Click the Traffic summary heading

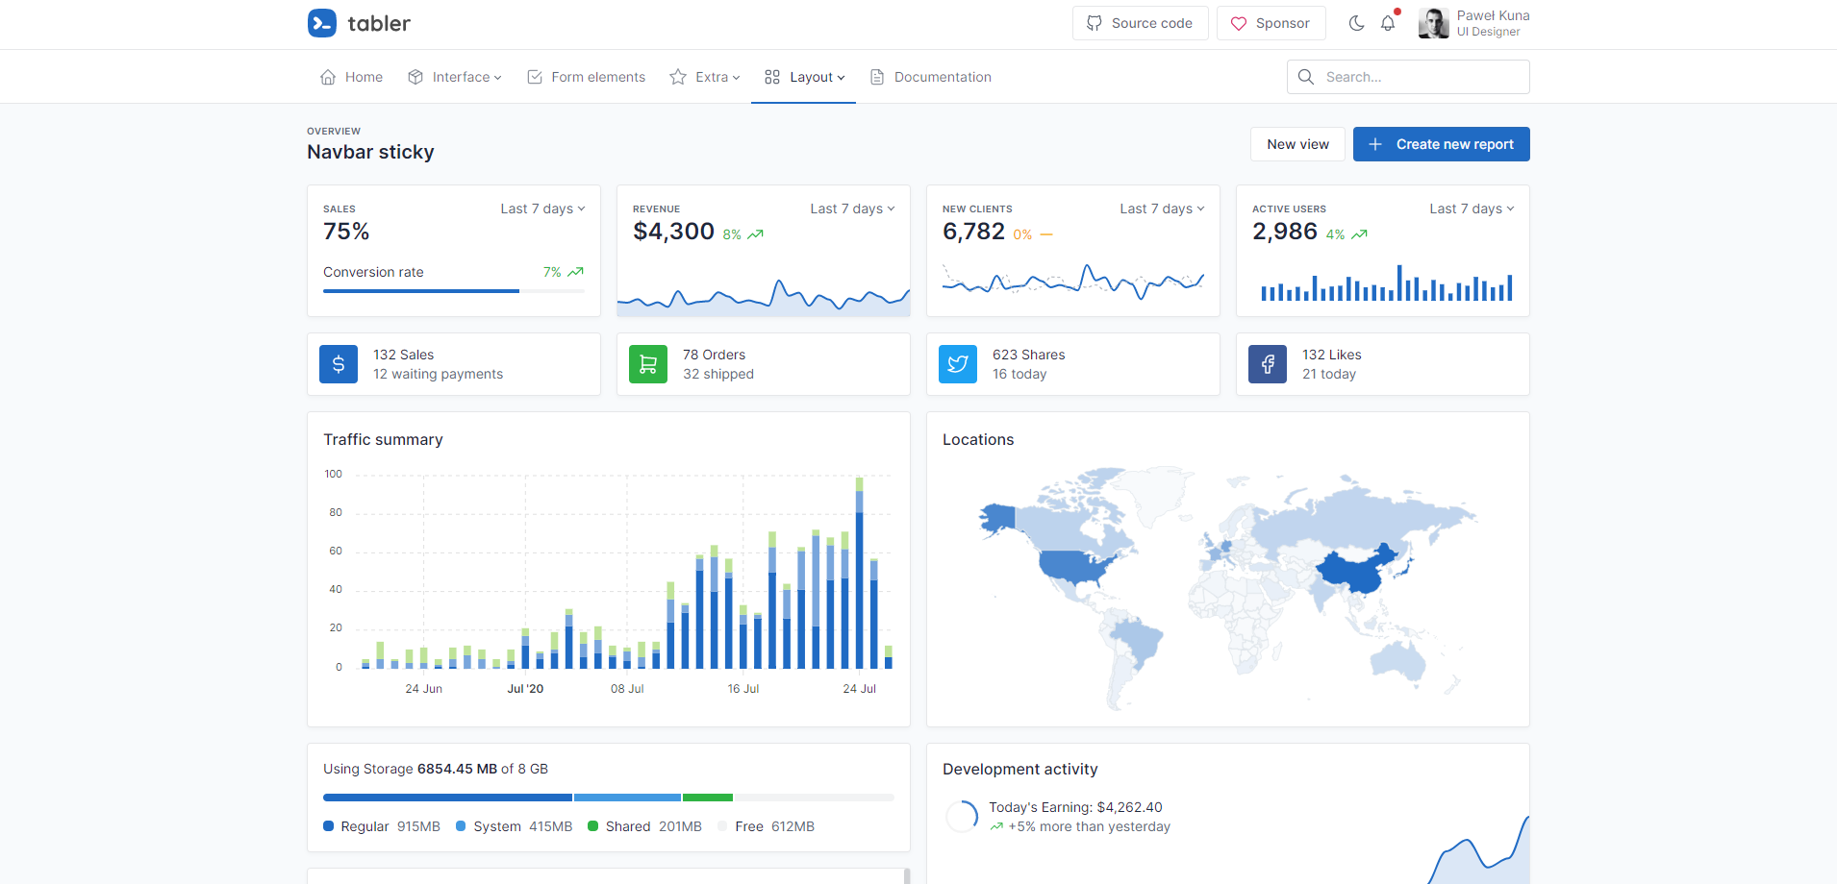(383, 439)
